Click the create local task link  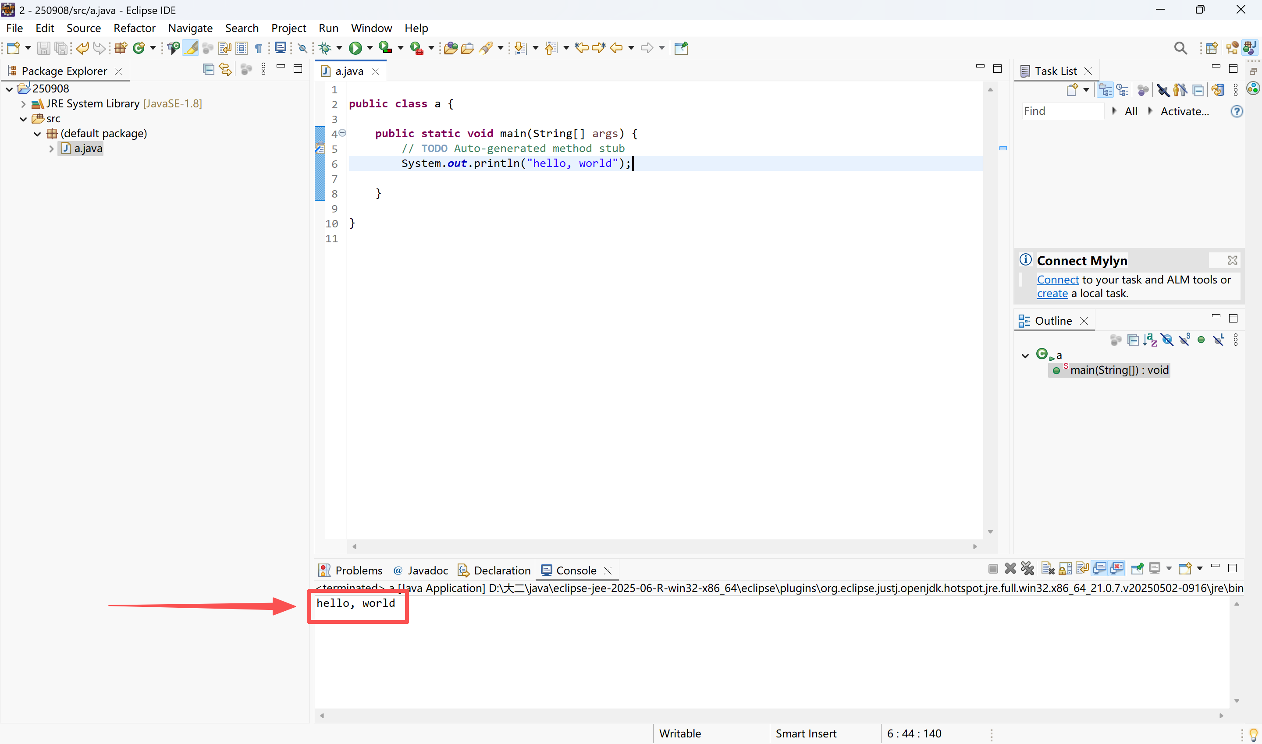coord(1052,293)
